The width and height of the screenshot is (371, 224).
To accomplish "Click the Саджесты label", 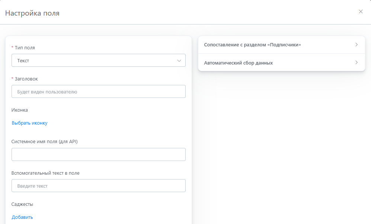I will click(x=22, y=204).
